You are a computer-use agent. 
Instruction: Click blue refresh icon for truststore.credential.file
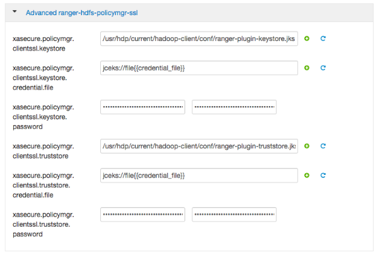323,175
